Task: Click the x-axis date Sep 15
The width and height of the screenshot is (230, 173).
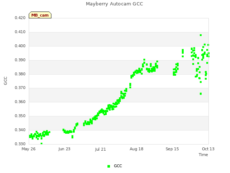Action: [x=172, y=149]
